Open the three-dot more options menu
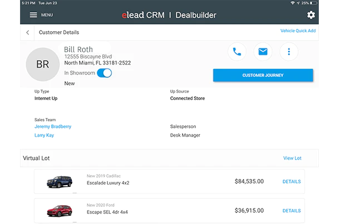340x224 pixels. click(289, 52)
